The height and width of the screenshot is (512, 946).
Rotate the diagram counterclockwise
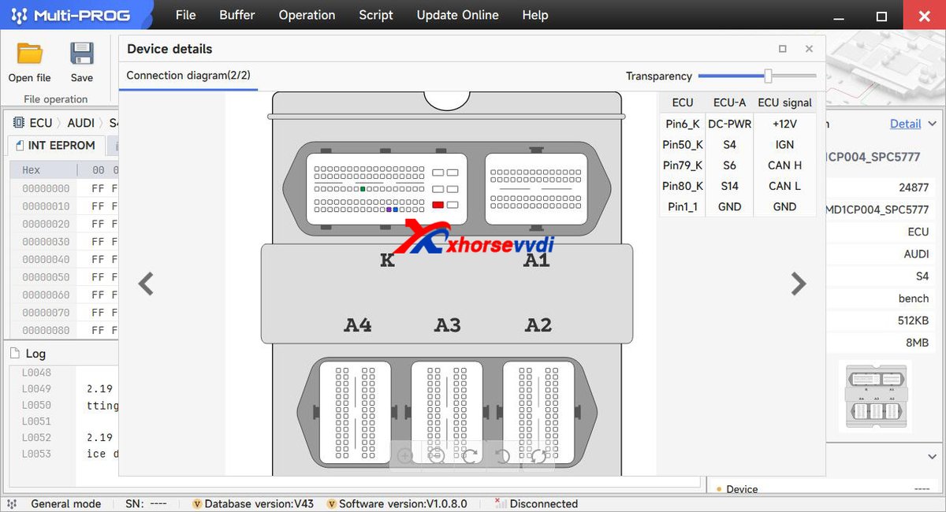click(x=503, y=455)
